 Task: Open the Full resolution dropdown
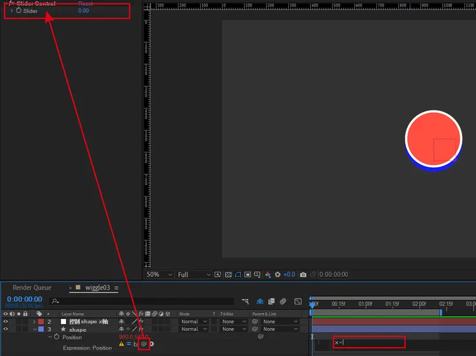(x=192, y=274)
